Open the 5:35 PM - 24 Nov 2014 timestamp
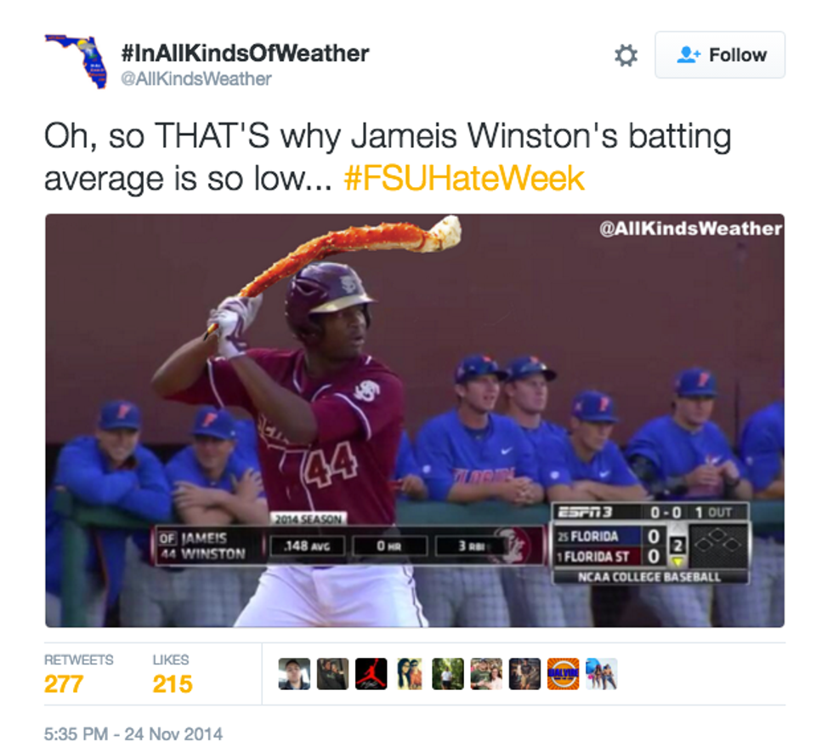The image size is (833, 742). tap(133, 733)
